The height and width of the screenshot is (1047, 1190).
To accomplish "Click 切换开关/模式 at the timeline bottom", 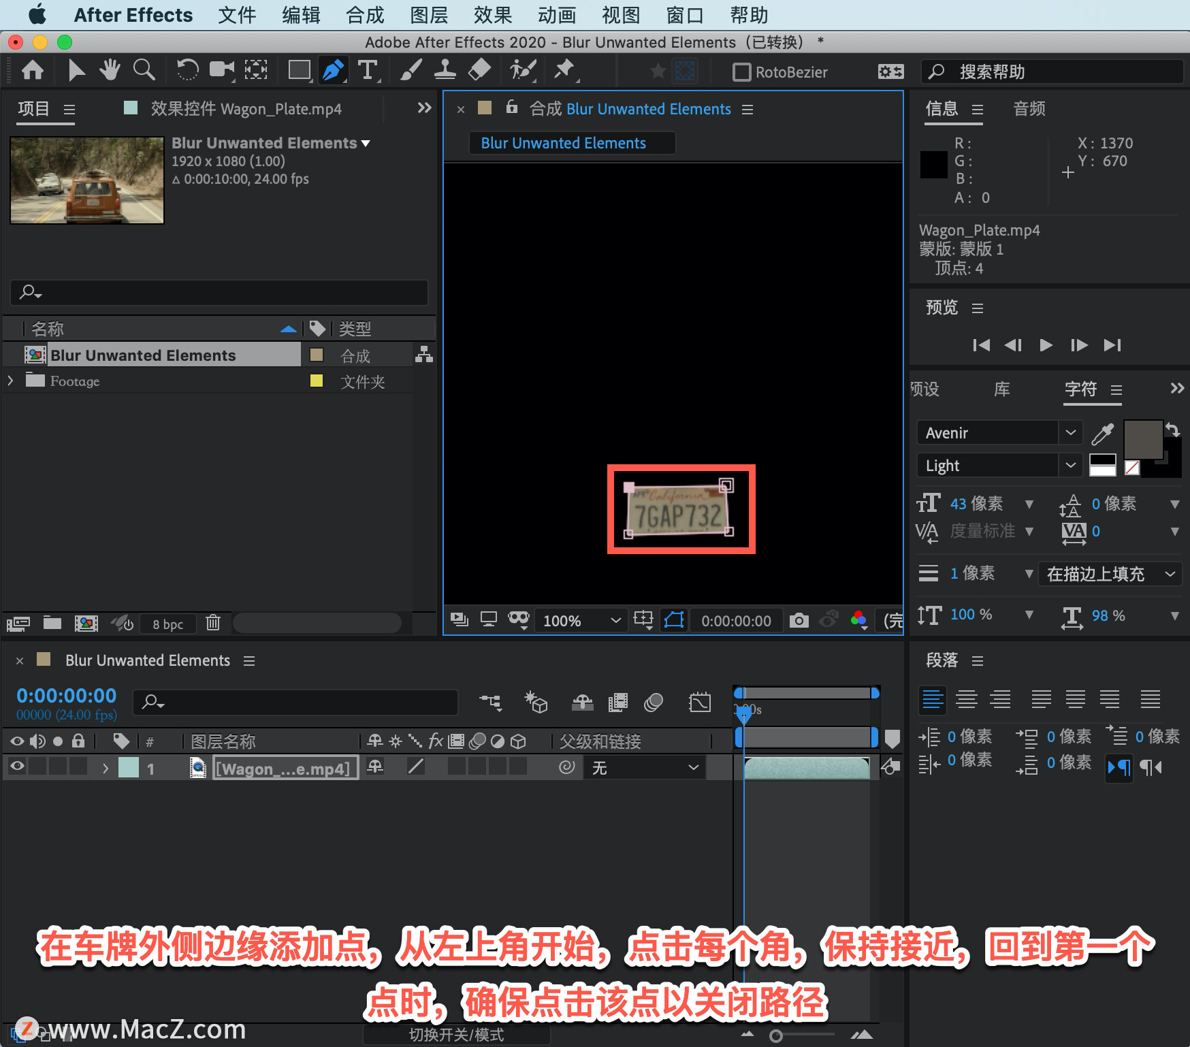I will pos(457,1035).
